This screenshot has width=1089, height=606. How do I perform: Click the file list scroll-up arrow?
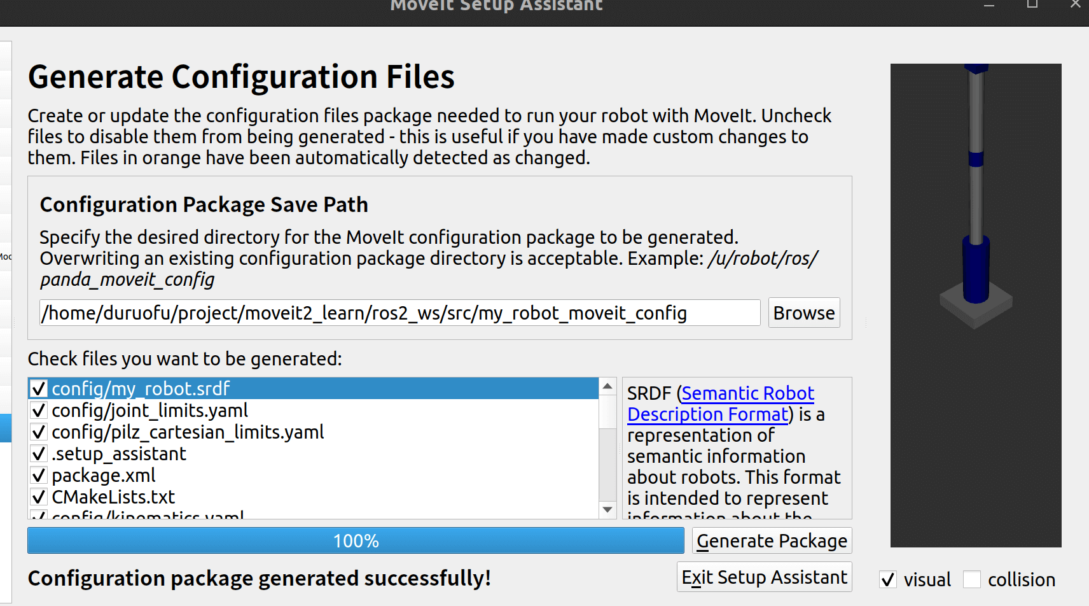(x=607, y=386)
